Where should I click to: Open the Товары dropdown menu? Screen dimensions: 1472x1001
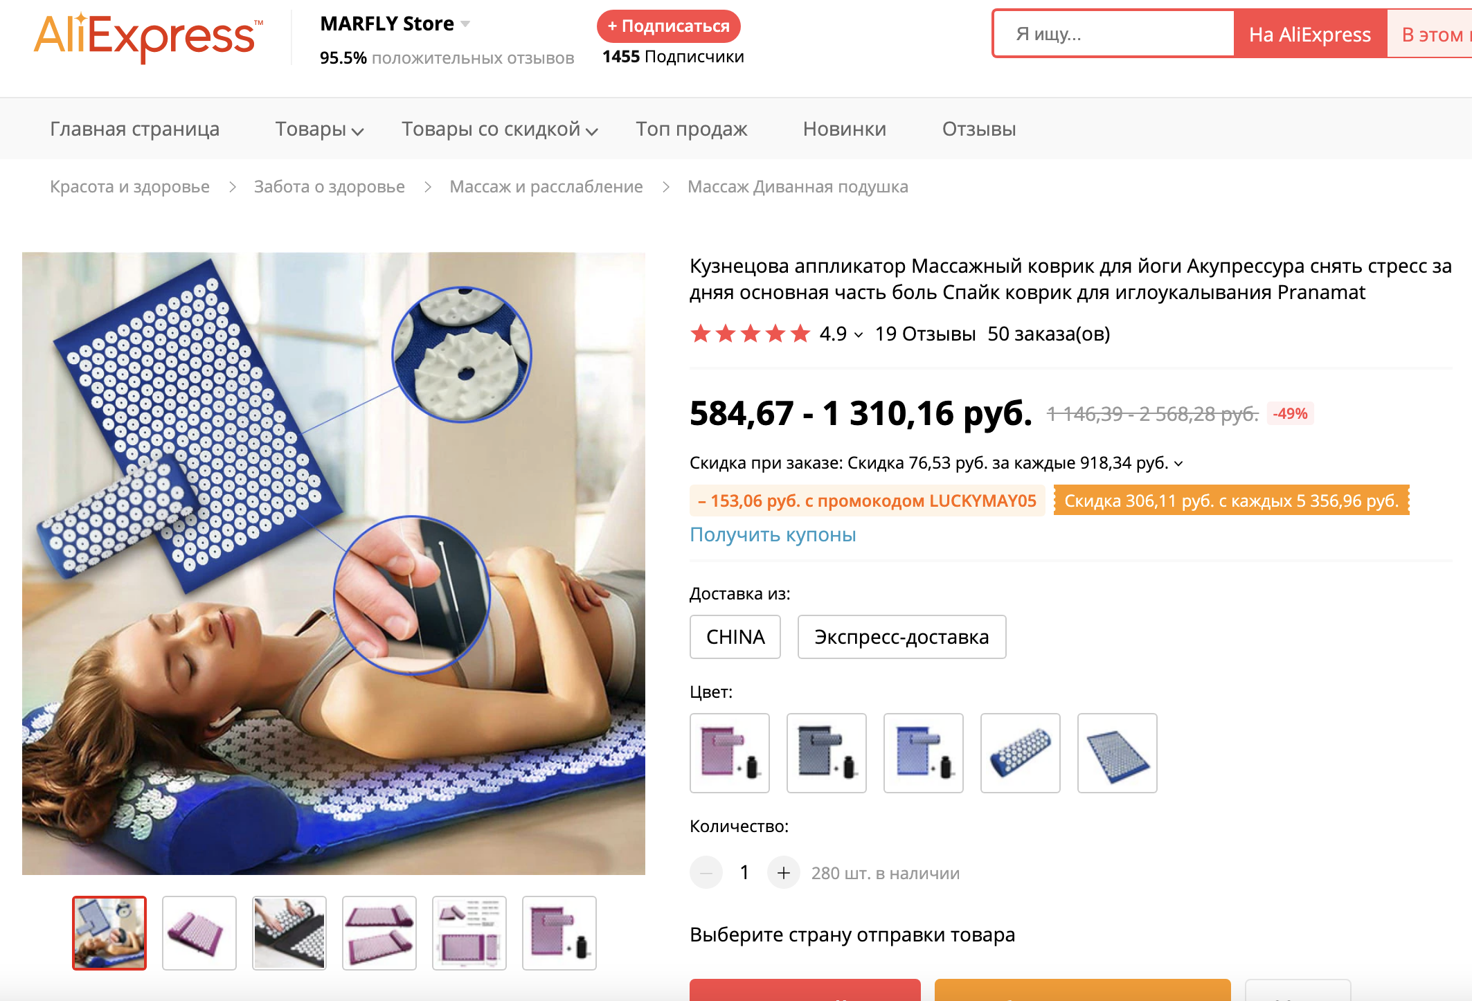coord(319,129)
